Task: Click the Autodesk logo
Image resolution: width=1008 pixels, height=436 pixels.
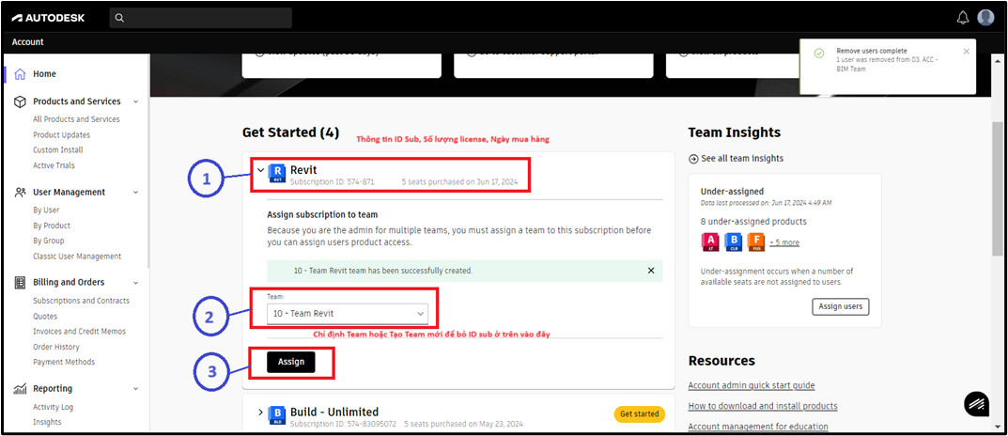Action: click(48, 18)
